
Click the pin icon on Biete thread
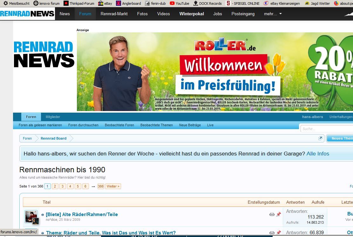click(x=278, y=214)
